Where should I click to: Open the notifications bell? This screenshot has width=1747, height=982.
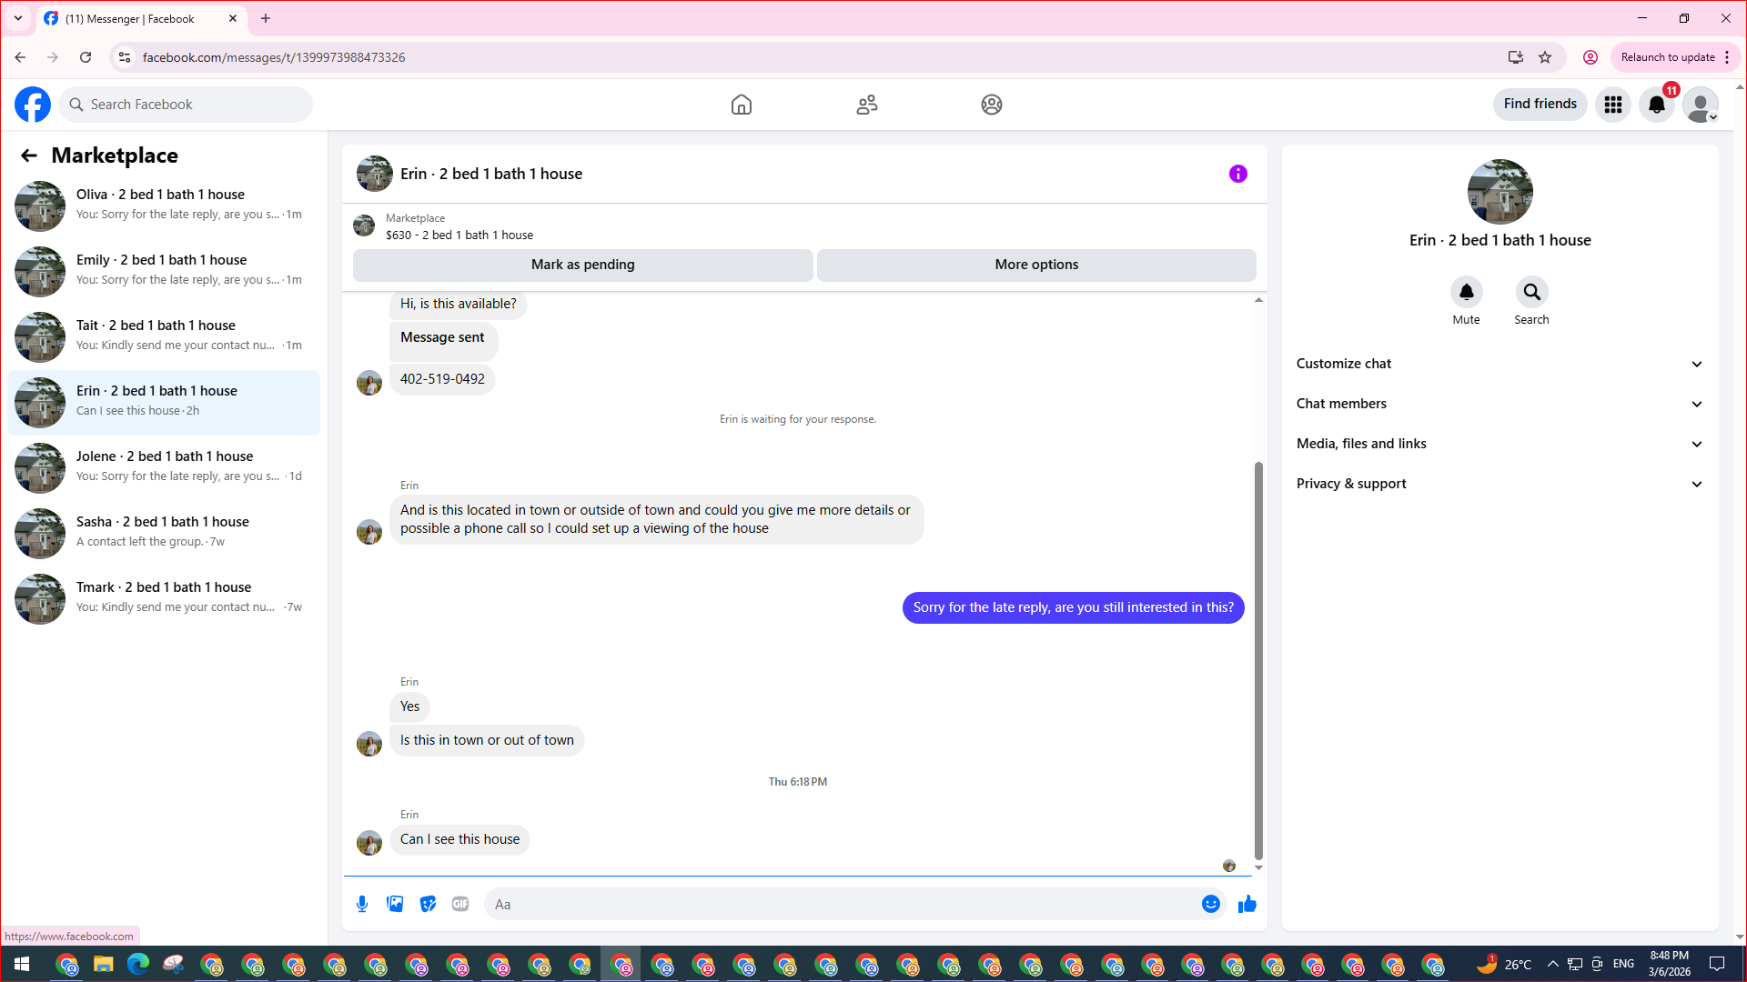pyautogui.click(x=1656, y=105)
